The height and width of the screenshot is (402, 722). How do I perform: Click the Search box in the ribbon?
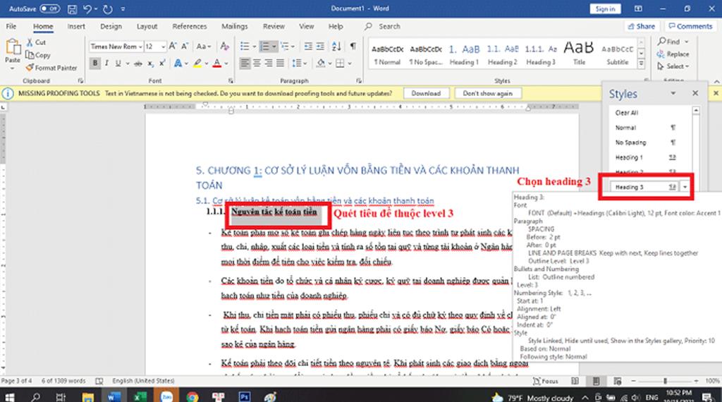(389, 26)
